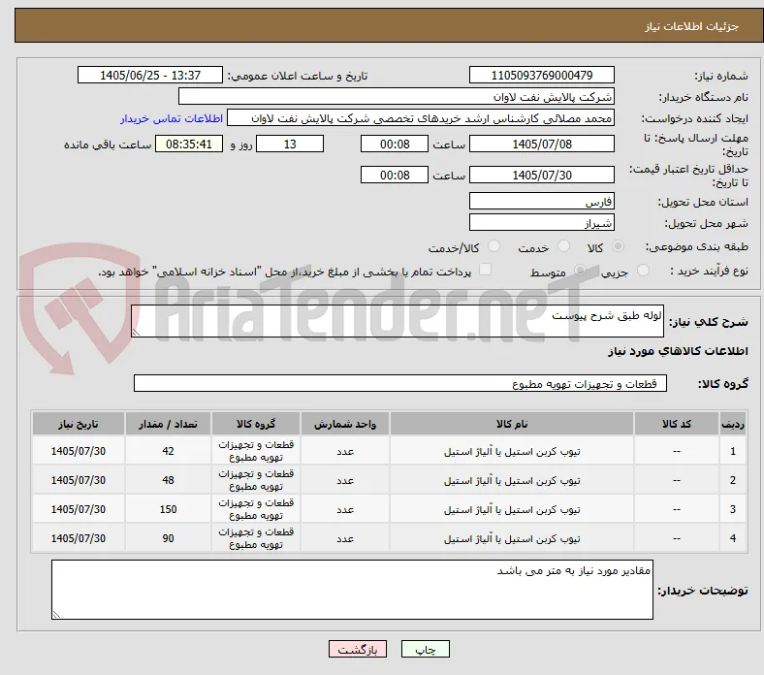
Task: Click the تاریخ نیاز column header
Action: click(79, 424)
